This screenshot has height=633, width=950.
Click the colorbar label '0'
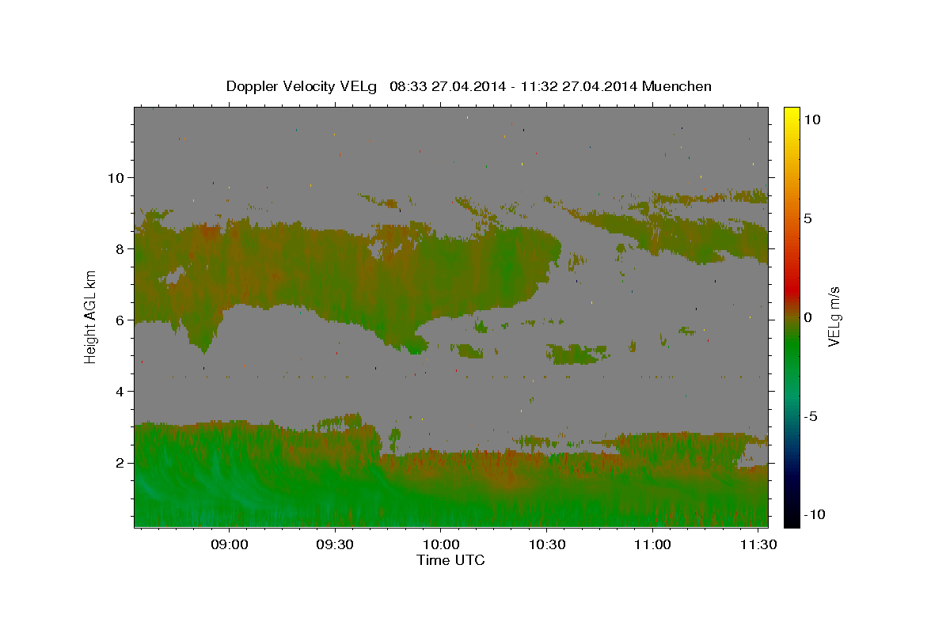807,317
